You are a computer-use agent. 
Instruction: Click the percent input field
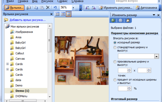tap(123, 88)
